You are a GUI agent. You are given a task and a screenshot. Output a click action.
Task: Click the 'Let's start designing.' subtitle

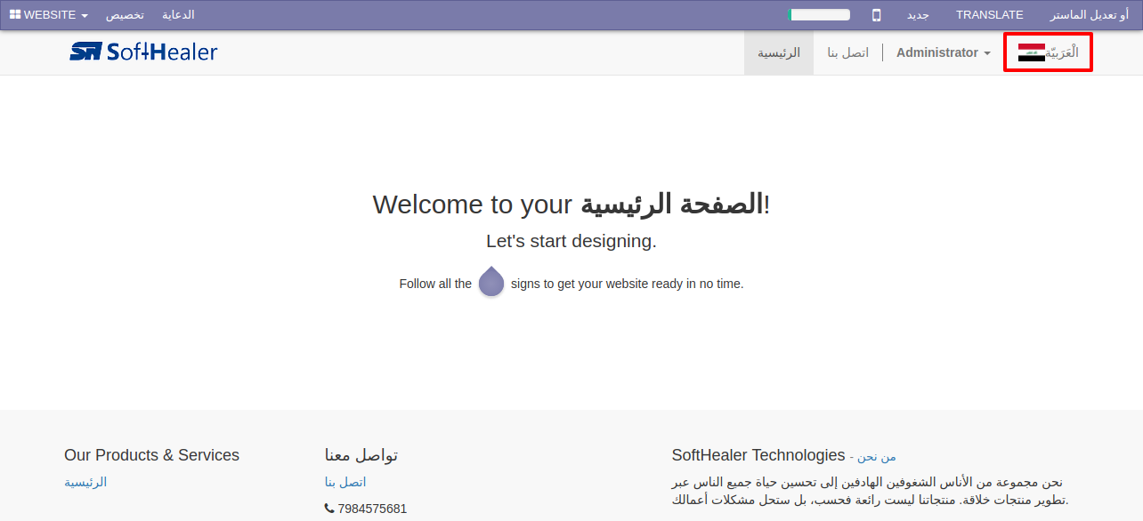coord(571,241)
